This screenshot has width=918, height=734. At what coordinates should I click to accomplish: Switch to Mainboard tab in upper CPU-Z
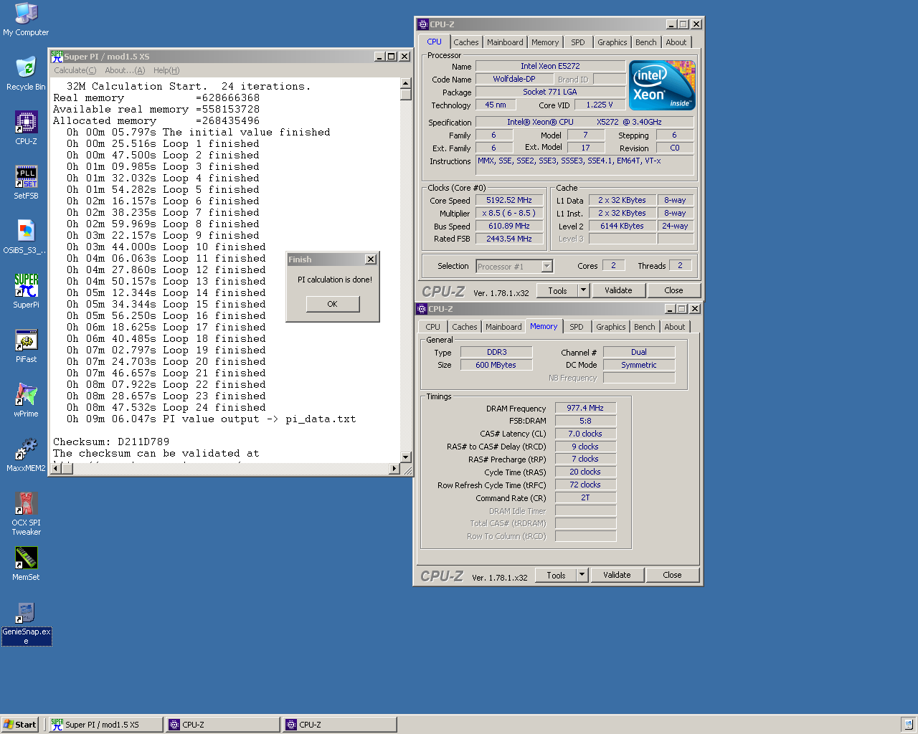pos(505,42)
